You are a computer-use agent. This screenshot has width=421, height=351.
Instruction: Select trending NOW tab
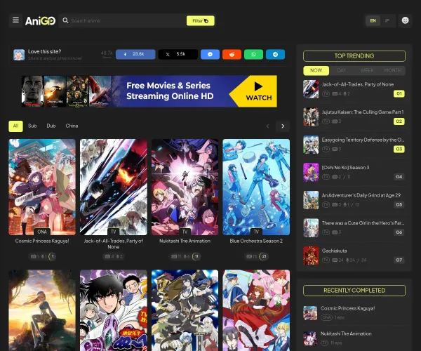click(x=316, y=70)
